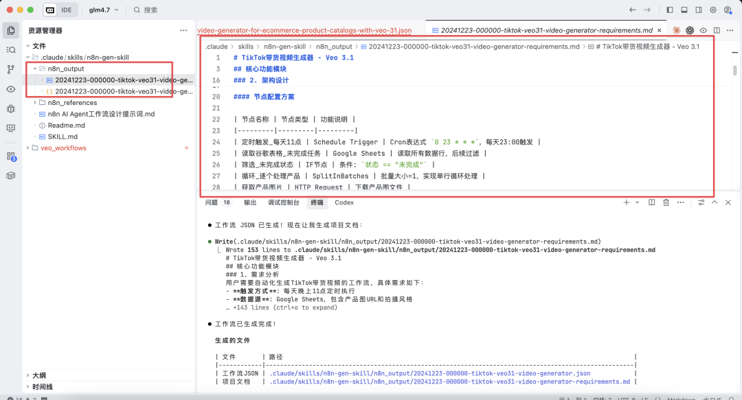
Task: Open the ChatGPT icon beside the preview eye
Action: pos(690,30)
